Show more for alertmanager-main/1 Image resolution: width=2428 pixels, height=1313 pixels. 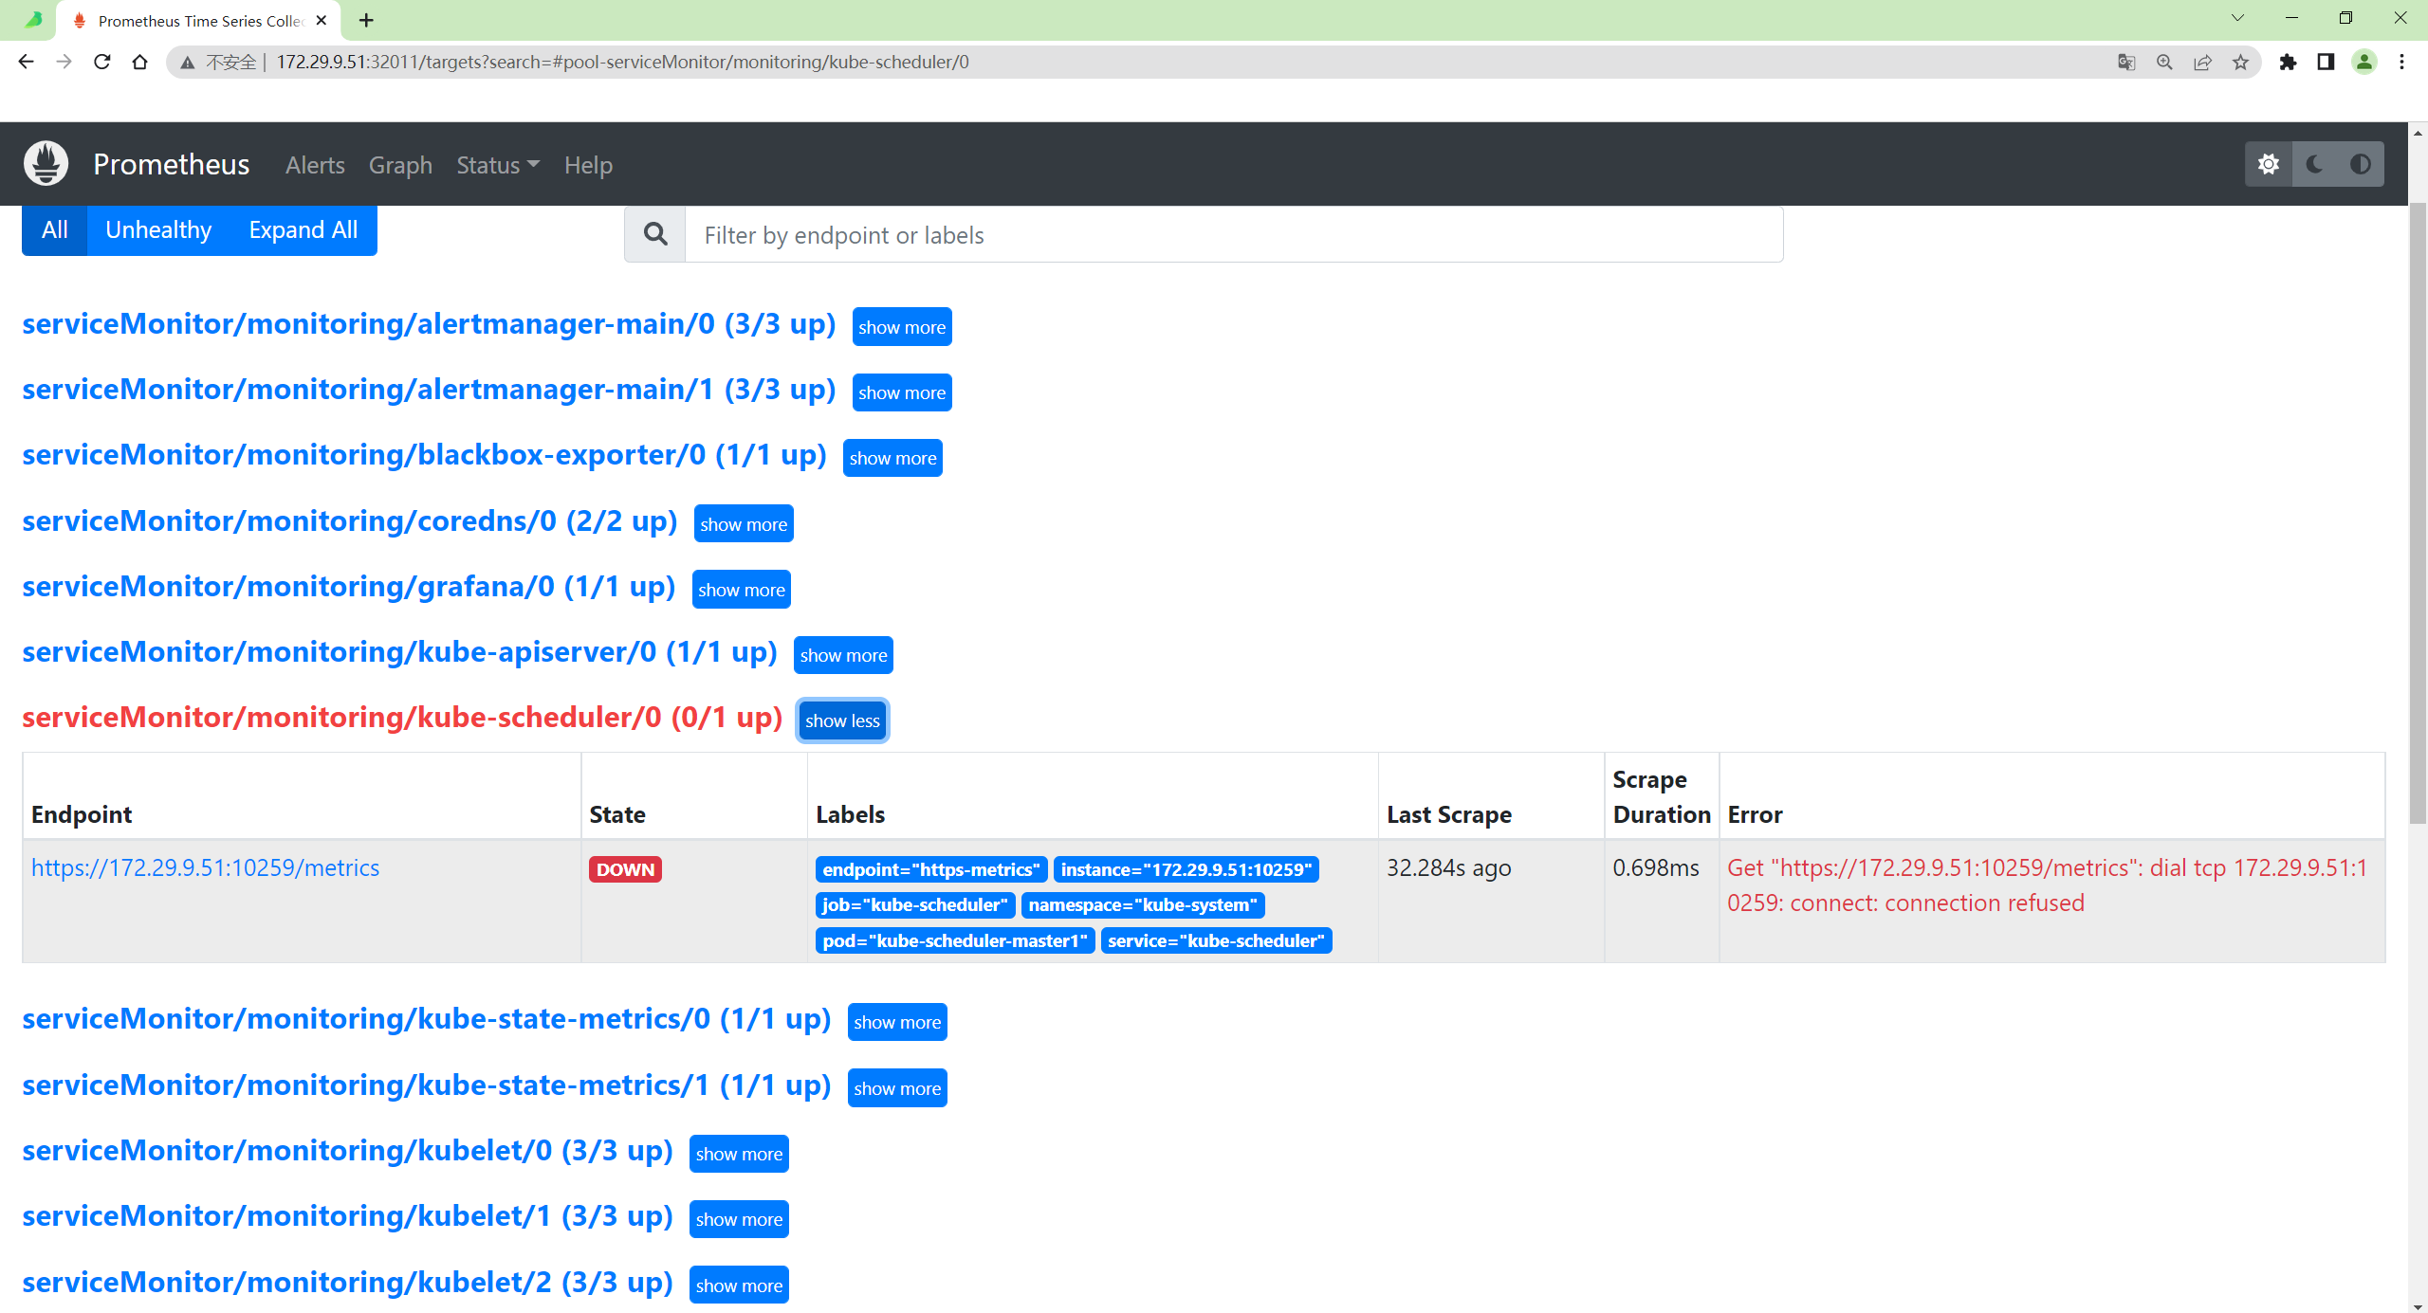[902, 392]
